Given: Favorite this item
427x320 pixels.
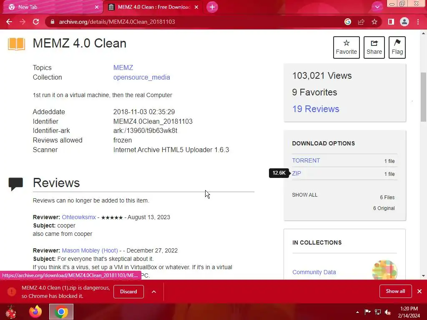Looking at the screenshot, I should coord(346,47).
